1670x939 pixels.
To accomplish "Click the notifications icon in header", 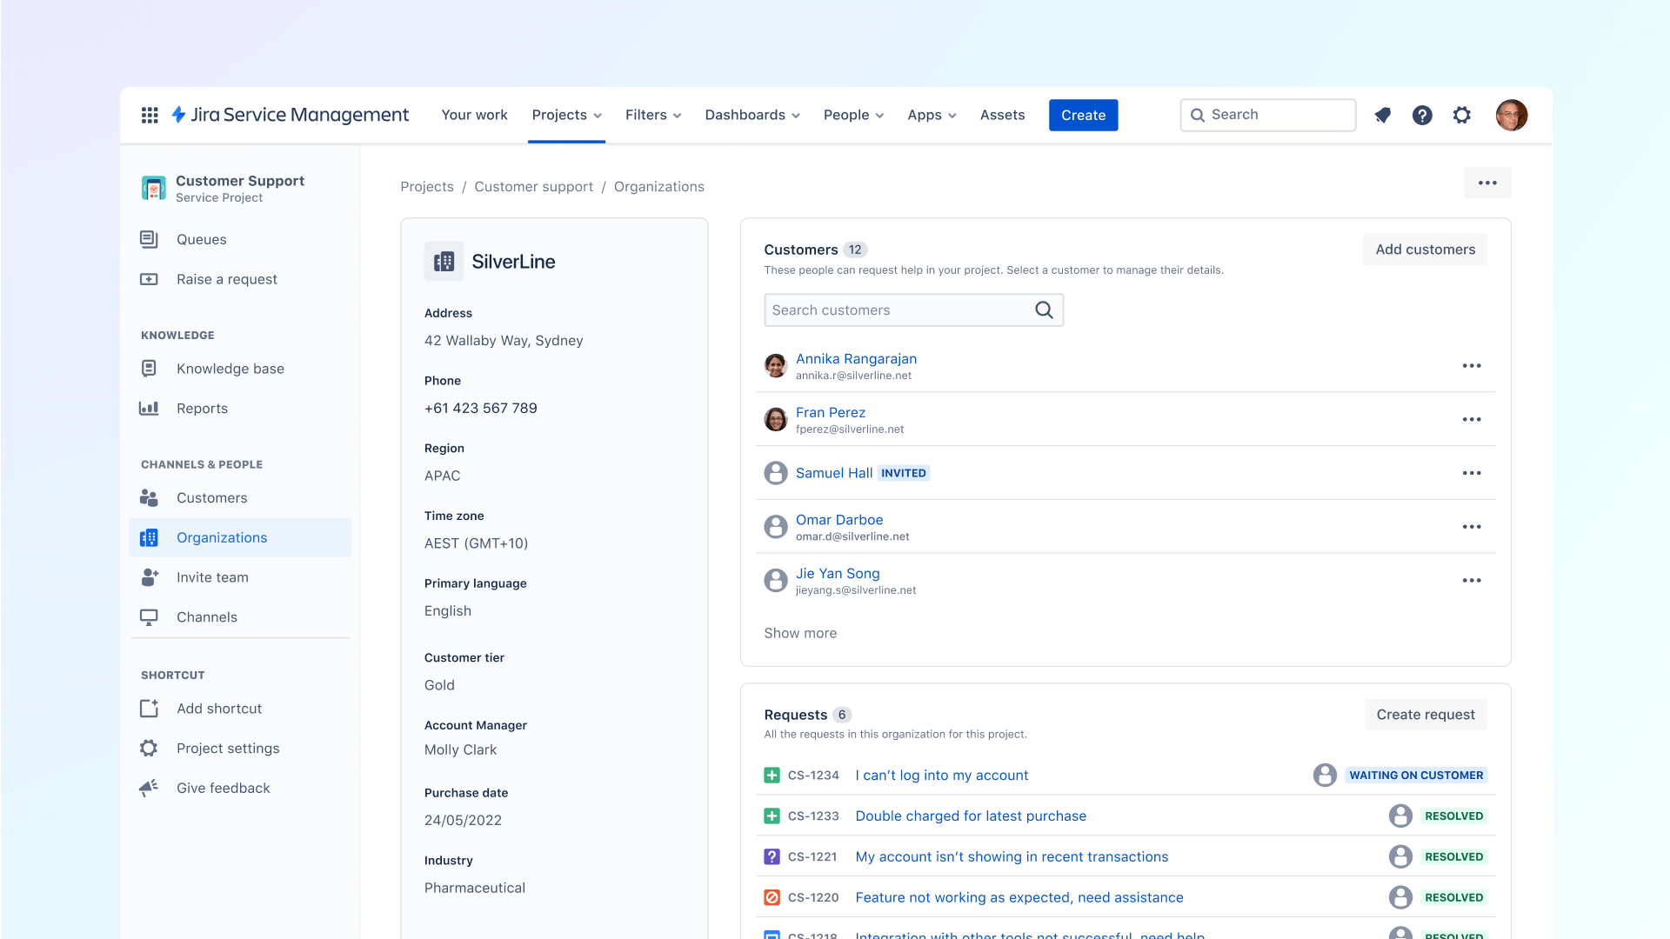I will (1382, 115).
